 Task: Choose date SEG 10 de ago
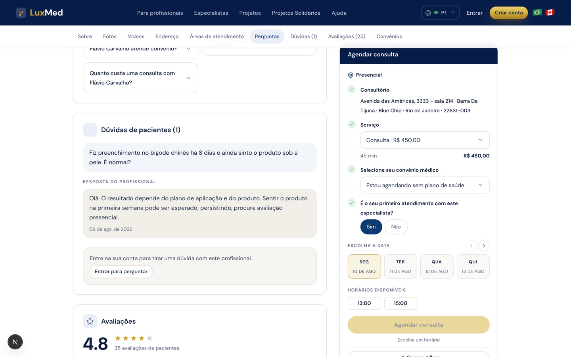pos(364,267)
